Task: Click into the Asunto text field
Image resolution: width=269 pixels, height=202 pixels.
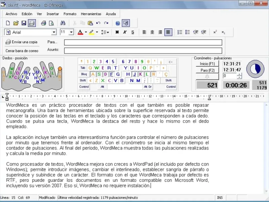Action: [143, 50]
